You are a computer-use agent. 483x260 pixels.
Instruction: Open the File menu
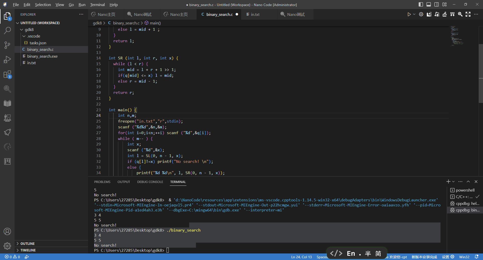(x=16, y=5)
